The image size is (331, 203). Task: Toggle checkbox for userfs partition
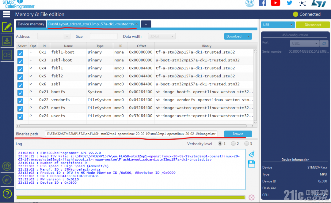click(x=20, y=117)
